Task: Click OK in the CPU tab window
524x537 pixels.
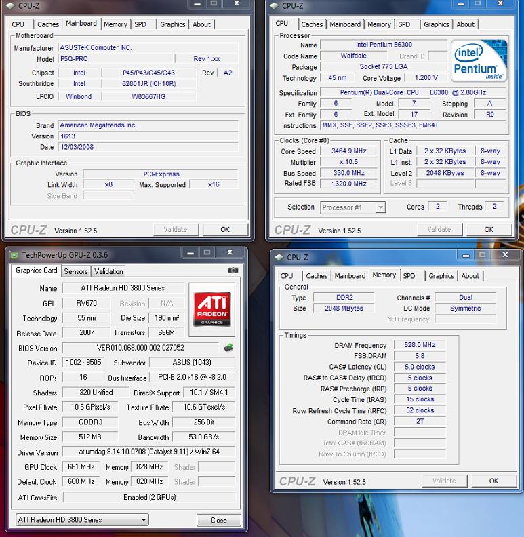Action: click(x=489, y=229)
